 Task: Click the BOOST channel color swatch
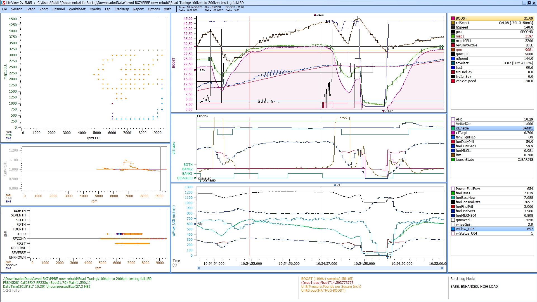click(x=453, y=18)
